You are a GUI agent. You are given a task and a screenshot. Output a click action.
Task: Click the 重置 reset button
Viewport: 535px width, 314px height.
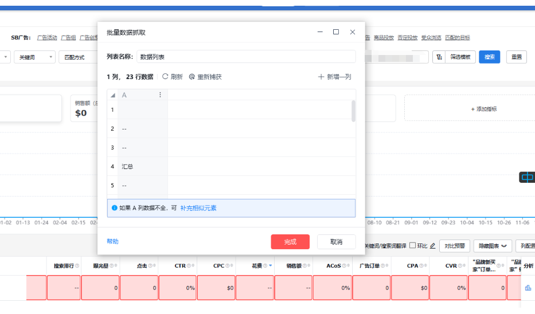(517, 57)
